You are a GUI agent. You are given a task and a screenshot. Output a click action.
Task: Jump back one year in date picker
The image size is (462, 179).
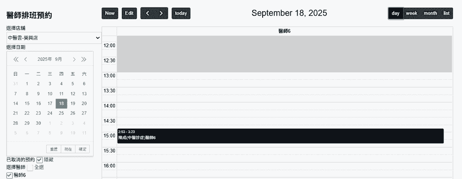pos(16,59)
